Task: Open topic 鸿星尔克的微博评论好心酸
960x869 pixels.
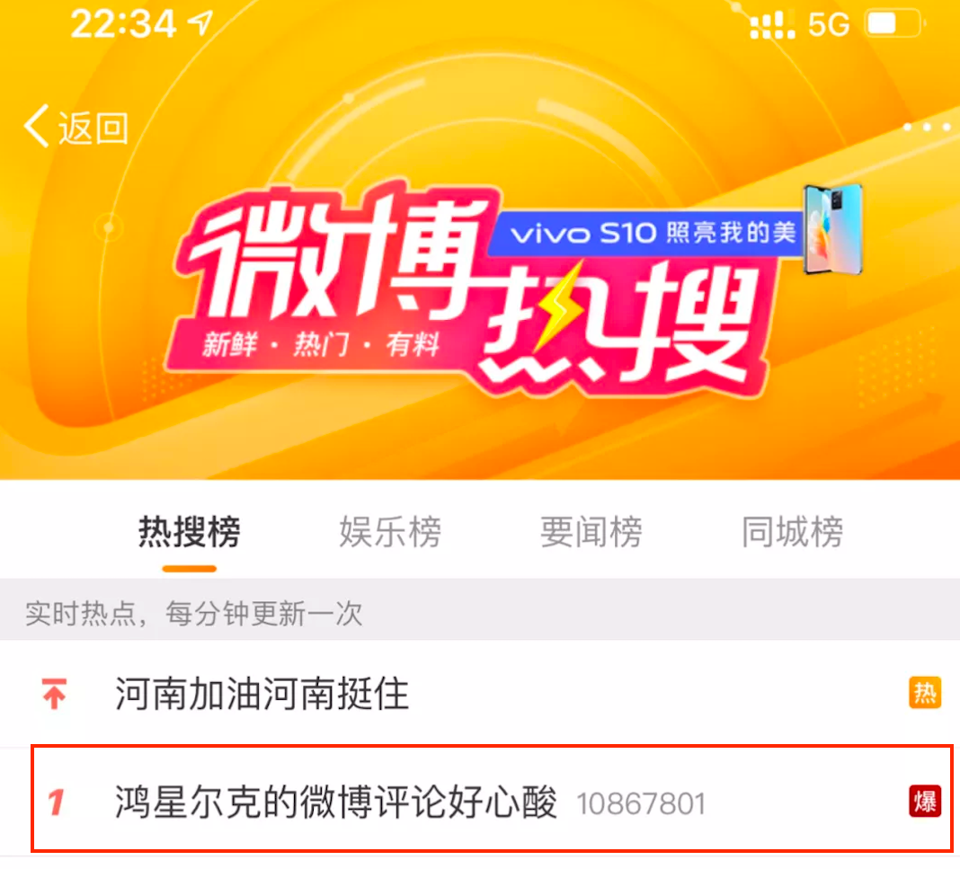Action: pyautogui.click(x=335, y=802)
